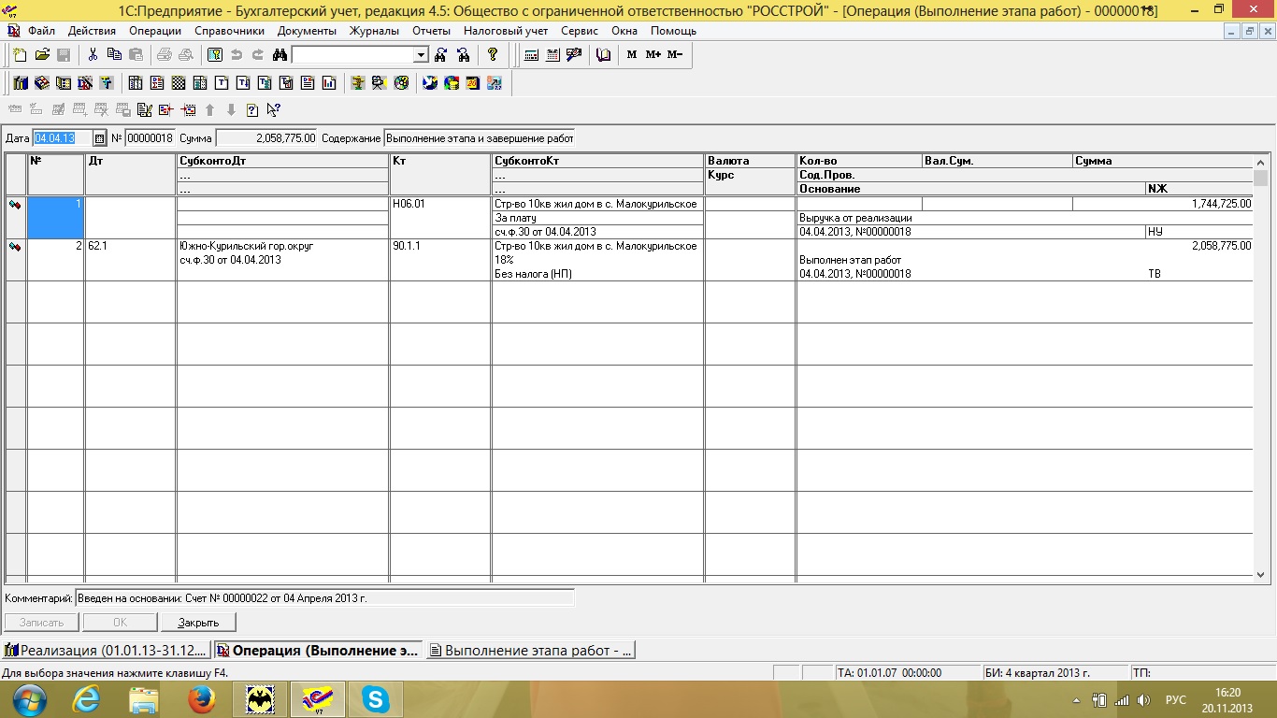The width and height of the screenshot is (1277, 718).
Task: Open the Calculator tool icon
Action: point(531,55)
